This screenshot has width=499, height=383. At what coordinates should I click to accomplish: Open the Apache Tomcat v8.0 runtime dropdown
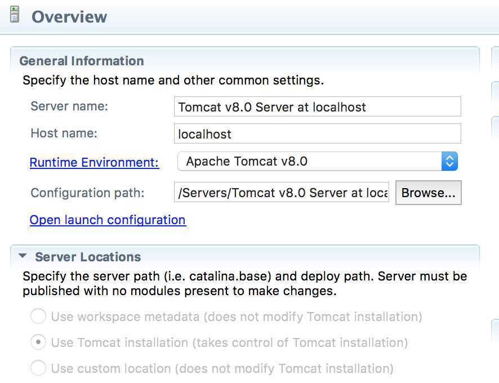[x=317, y=161]
